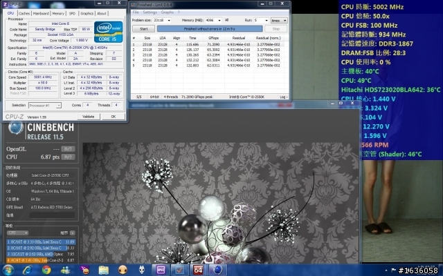Open the Start menu orb
Screen dimensions: 443x276
[8, 270]
